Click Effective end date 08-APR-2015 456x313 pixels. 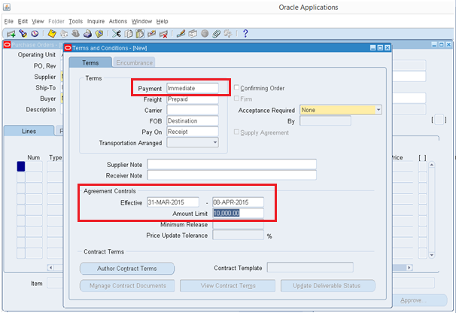239,202
